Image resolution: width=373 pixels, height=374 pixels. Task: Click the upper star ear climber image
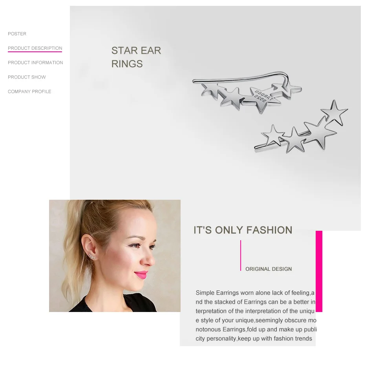247,93
